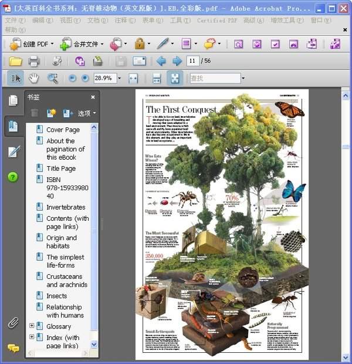Toggle the Fit One Full Page icon
This screenshot has width=352, height=364.
pyautogui.click(x=175, y=78)
